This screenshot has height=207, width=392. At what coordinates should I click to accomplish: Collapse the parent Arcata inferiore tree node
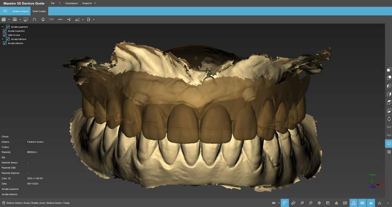[3, 39]
